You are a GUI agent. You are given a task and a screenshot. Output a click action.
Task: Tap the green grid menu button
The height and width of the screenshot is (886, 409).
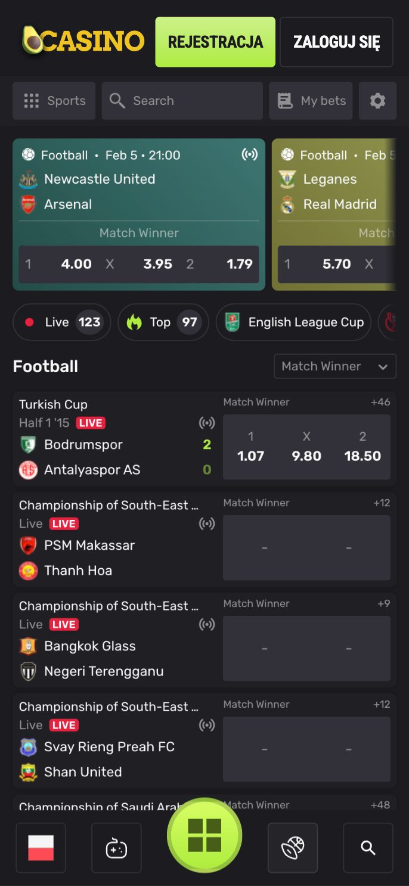pyautogui.click(x=204, y=835)
